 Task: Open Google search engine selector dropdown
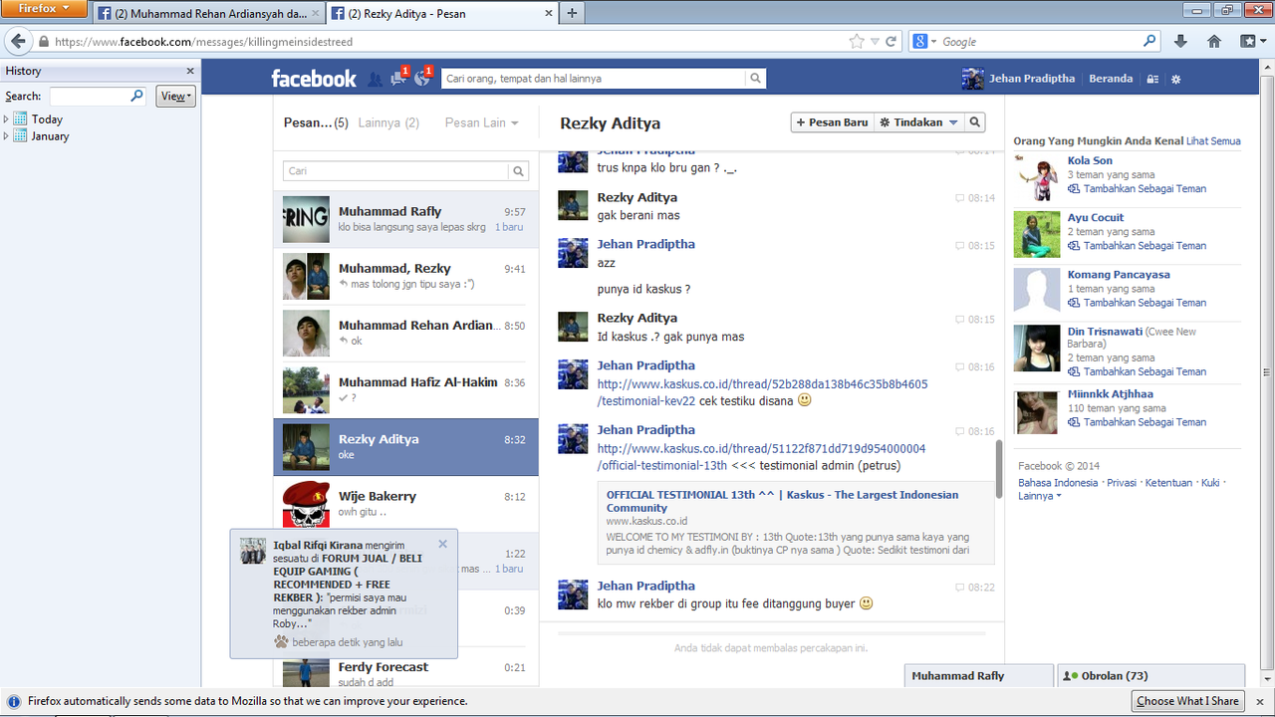pyautogui.click(x=922, y=42)
